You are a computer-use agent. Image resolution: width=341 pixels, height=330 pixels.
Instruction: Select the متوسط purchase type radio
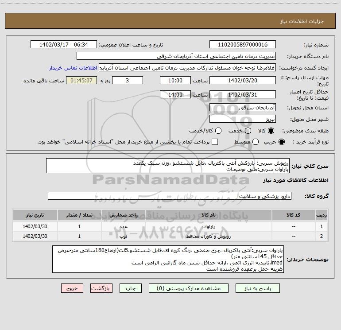tap(256, 142)
